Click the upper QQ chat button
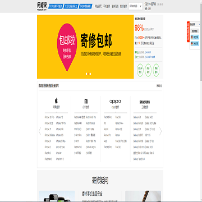The image size is (202, 202). [195, 37]
